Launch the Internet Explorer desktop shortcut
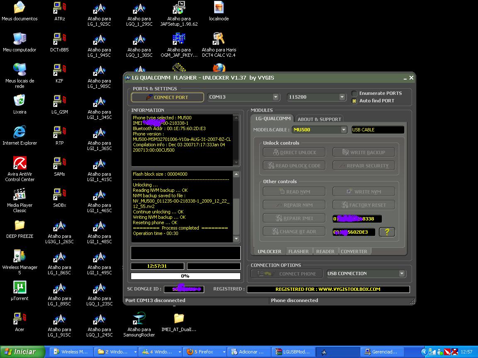 (x=20, y=135)
